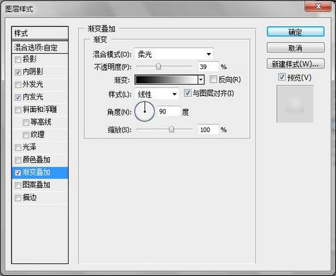Image resolution: width=336 pixels, height=276 pixels.
Task: Select the 描边 stroke style entry
Action: 40,197
